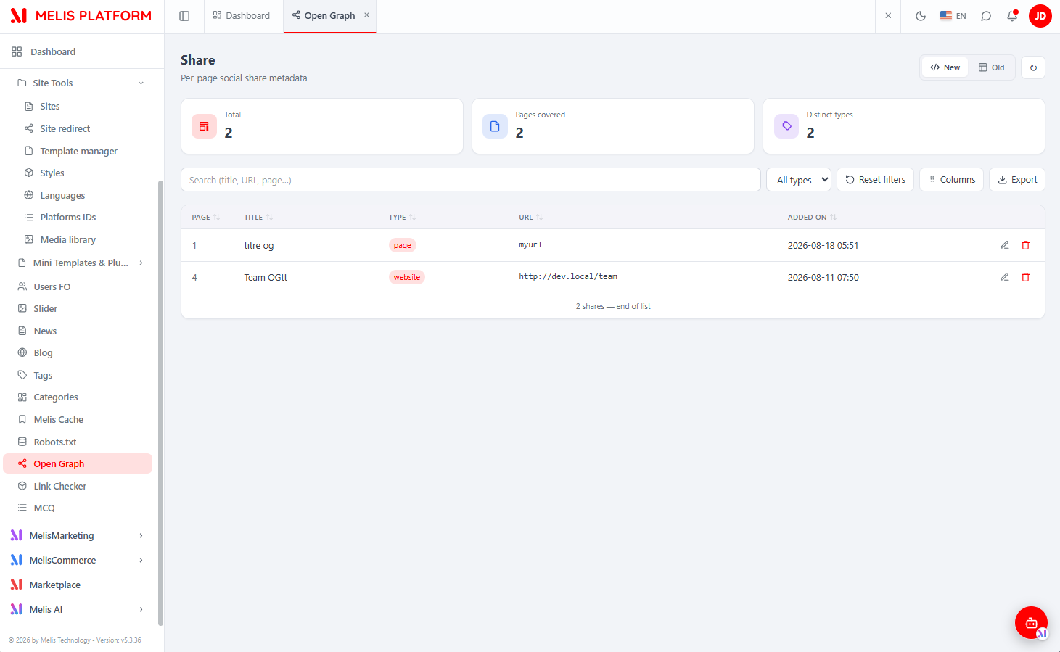This screenshot has width=1060, height=652.
Task: Click the Melis Platform logo
Action: point(81,16)
